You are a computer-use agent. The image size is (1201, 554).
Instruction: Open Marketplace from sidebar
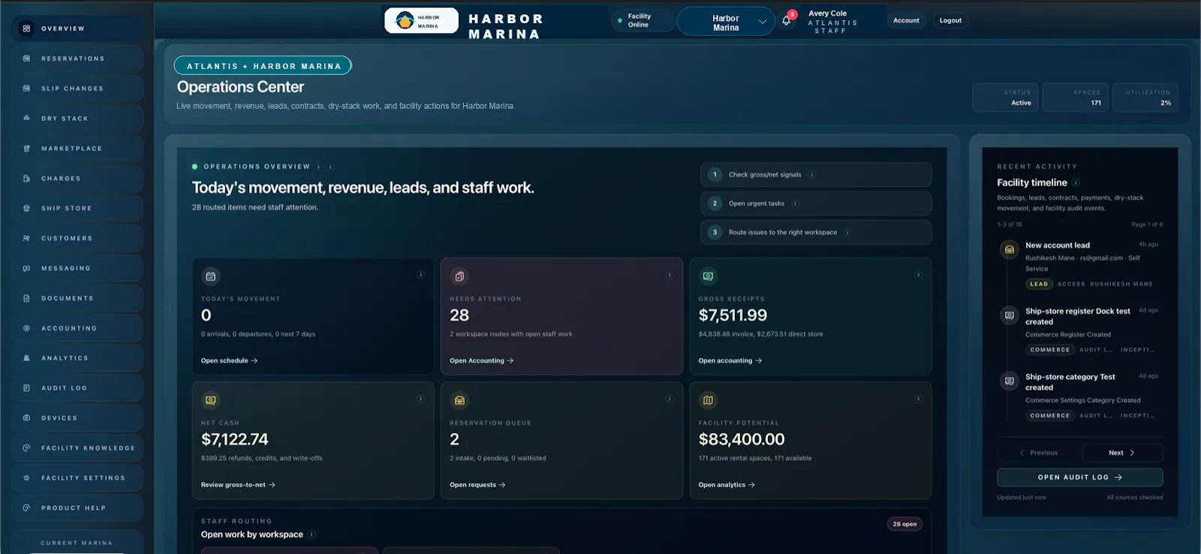point(77,149)
